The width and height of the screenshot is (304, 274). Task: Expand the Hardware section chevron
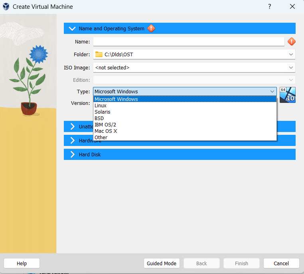pos(73,140)
